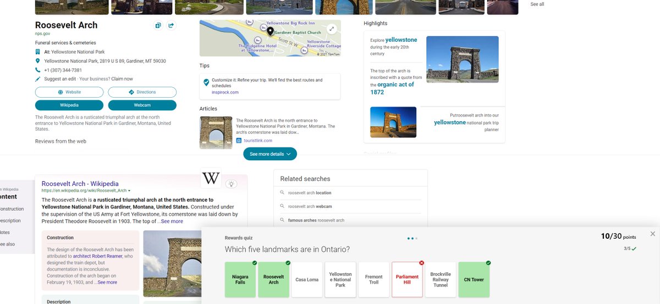The width and height of the screenshot is (660, 304).
Task: Click the Website button
Action: 69,92
